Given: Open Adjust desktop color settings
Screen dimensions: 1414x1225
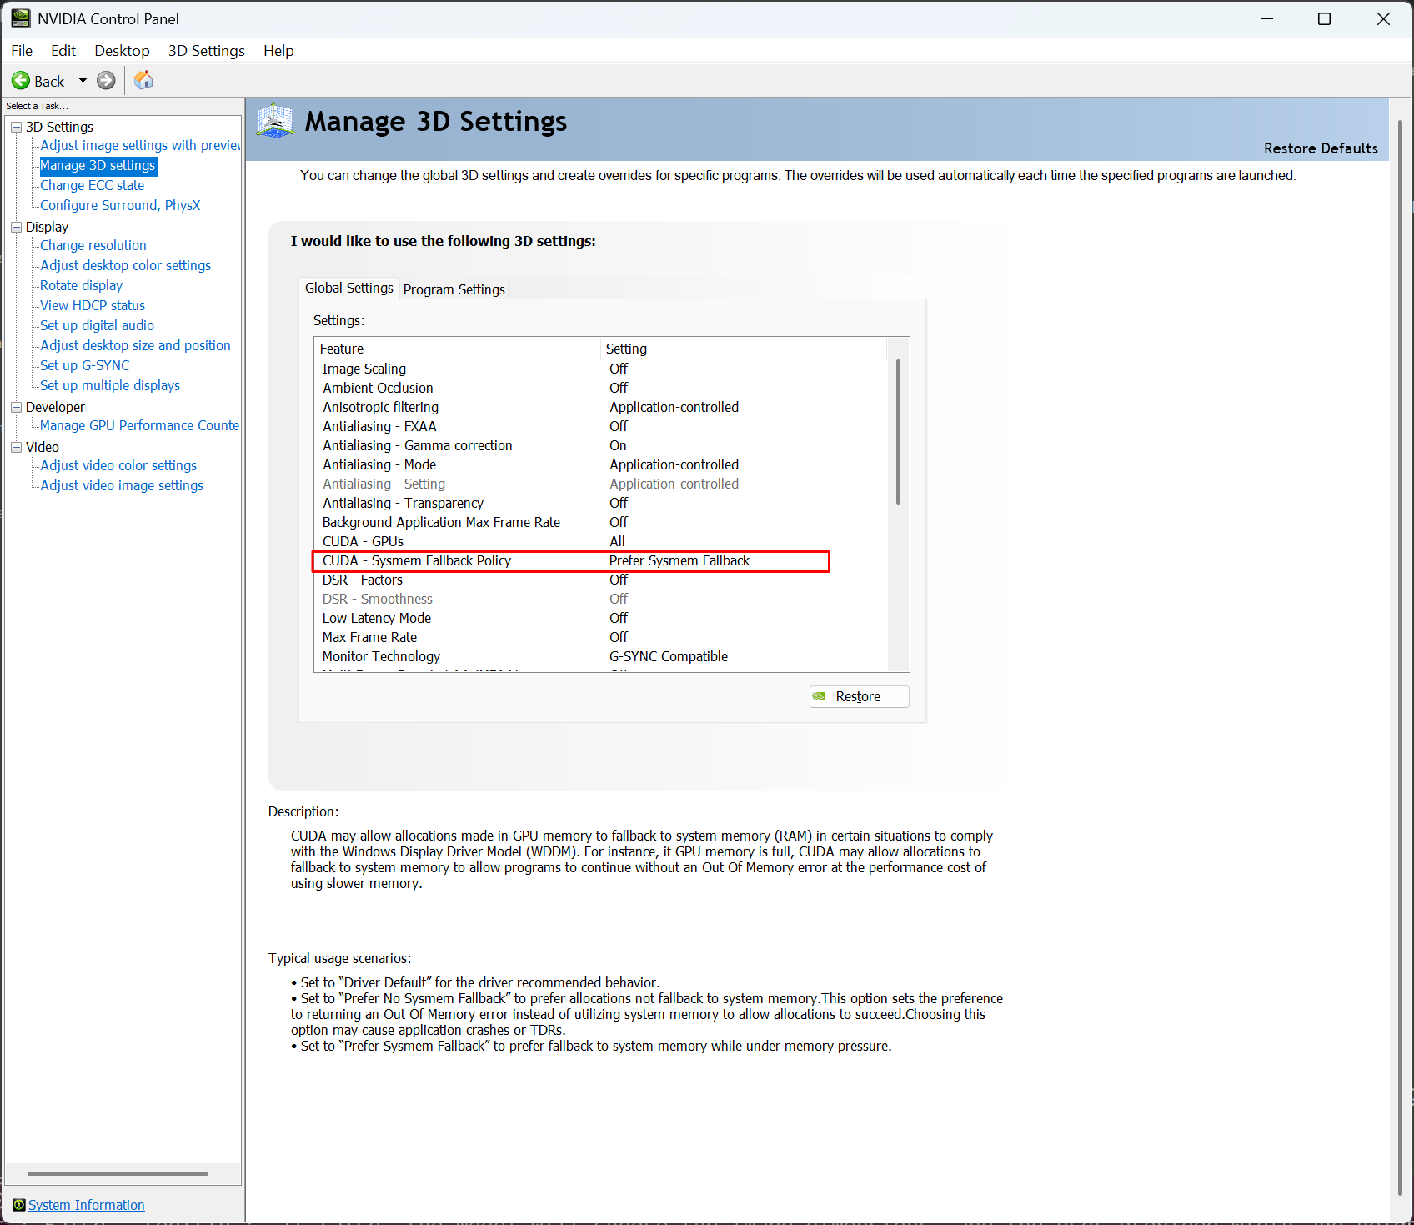Looking at the screenshot, I should (x=126, y=265).
